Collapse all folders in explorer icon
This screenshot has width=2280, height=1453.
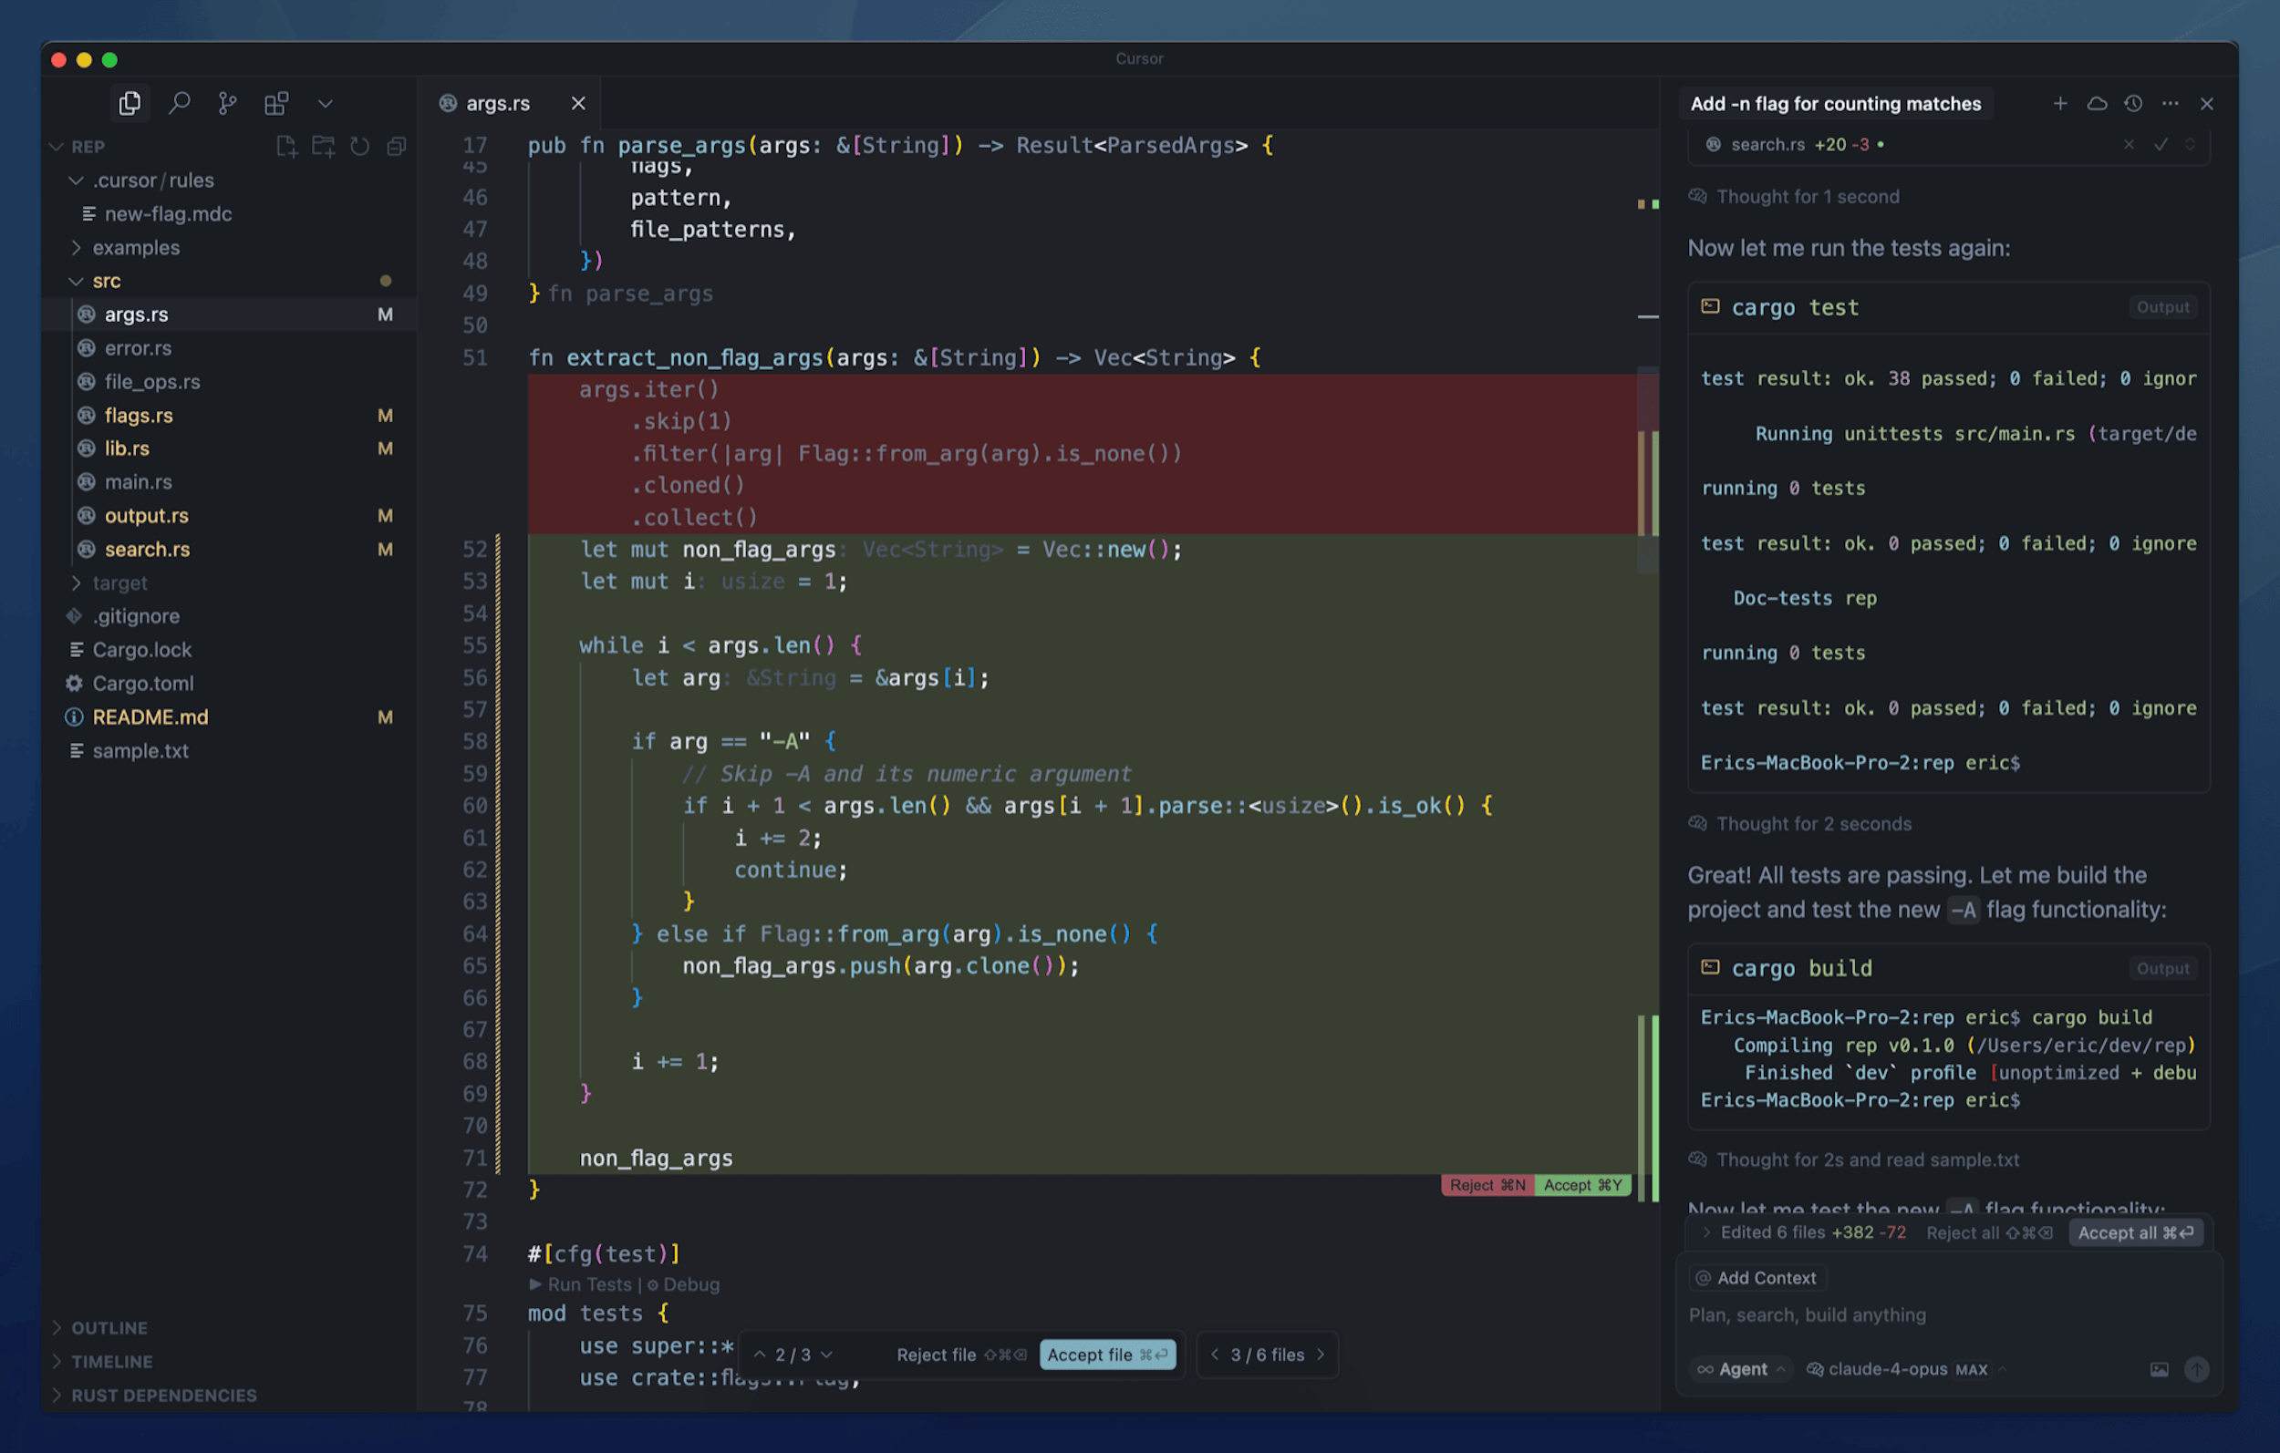point(397,147)
